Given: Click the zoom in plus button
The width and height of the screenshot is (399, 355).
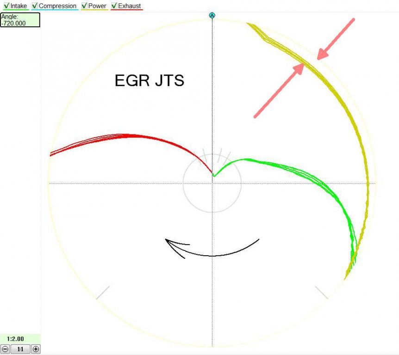Looking at the screenshot, I should (x=36, y=349).
